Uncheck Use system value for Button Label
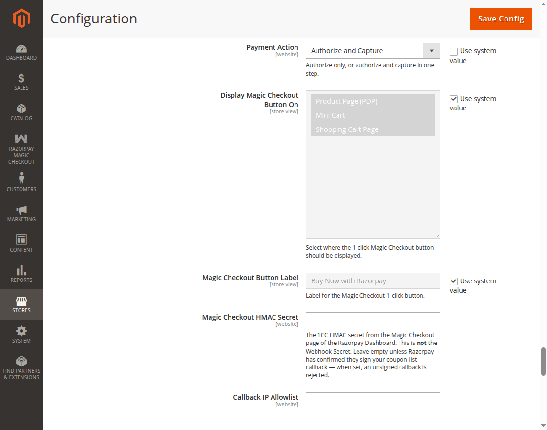This screenshot has width=547, height=430. click(454, 281)
